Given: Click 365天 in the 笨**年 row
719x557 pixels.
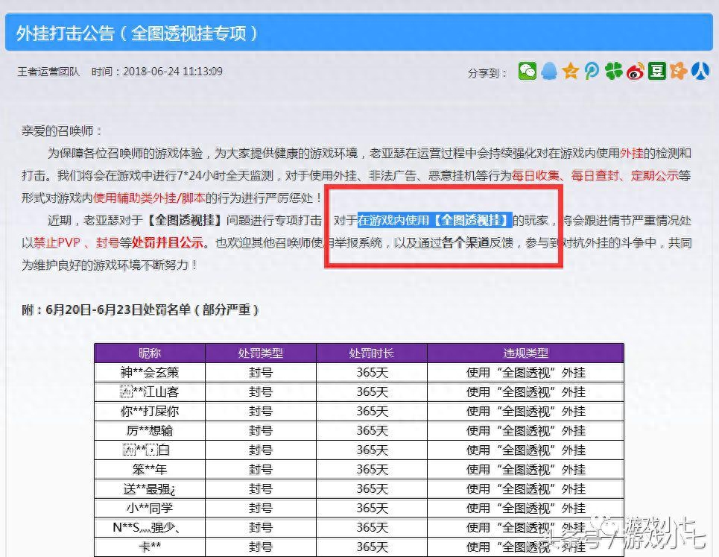Looking at the screenshot, I should click(x=372, y=469).
